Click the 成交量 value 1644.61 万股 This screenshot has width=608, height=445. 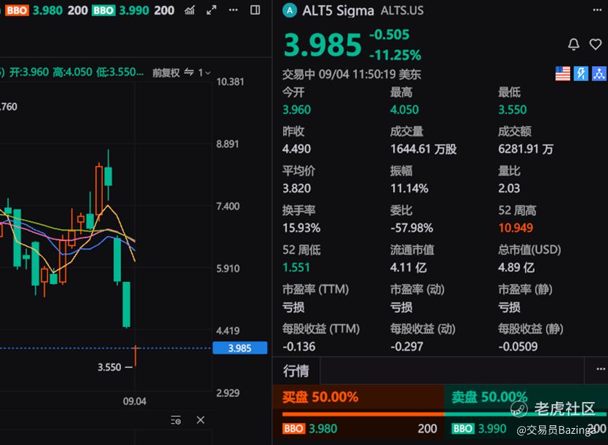[x=423, y=149]
